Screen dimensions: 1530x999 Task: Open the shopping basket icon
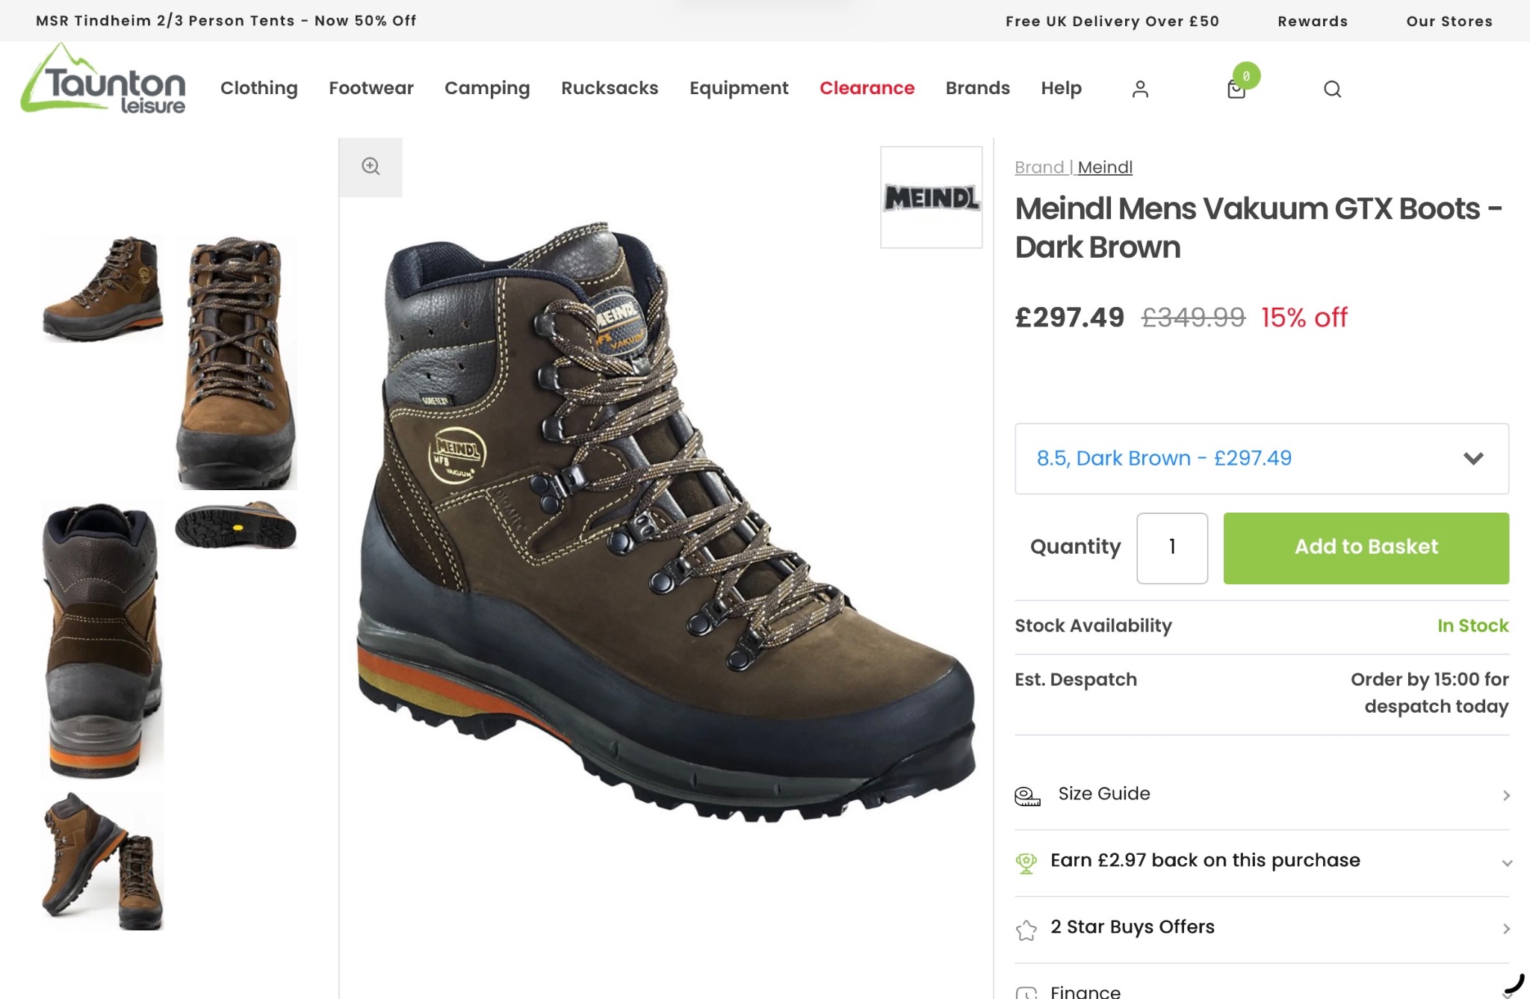(1237, 89)
